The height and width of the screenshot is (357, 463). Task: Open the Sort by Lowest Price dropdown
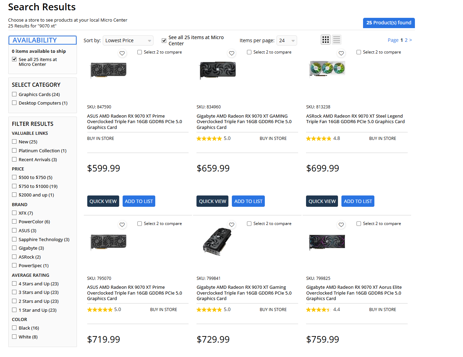pyautogui.click(x=128, y=40)
